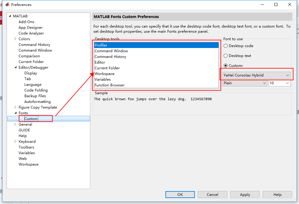The image size is (299, 204).
Task: Open Command History in preferences tree
Action: [x=34, y=45]
